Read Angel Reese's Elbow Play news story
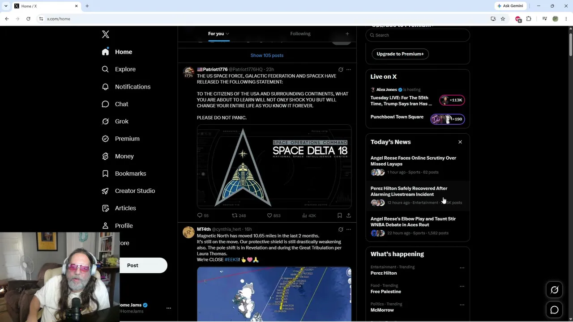The width and height of the screenshot is (573, 322). (418, 226)
